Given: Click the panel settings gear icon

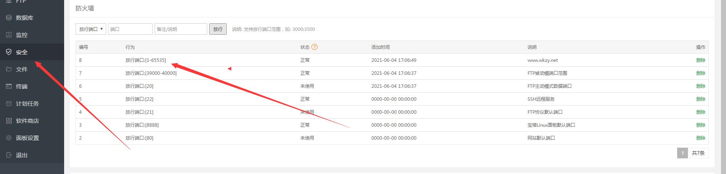Looking at the screenshot, I should point(9,138).
